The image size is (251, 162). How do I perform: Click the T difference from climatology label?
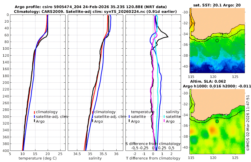(x=153, y=158)
